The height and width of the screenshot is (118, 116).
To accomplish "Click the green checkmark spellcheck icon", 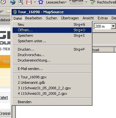I will point(93,2).
